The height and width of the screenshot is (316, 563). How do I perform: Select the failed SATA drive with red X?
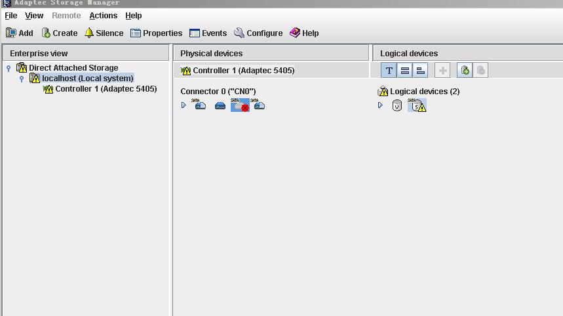point(240,105)
